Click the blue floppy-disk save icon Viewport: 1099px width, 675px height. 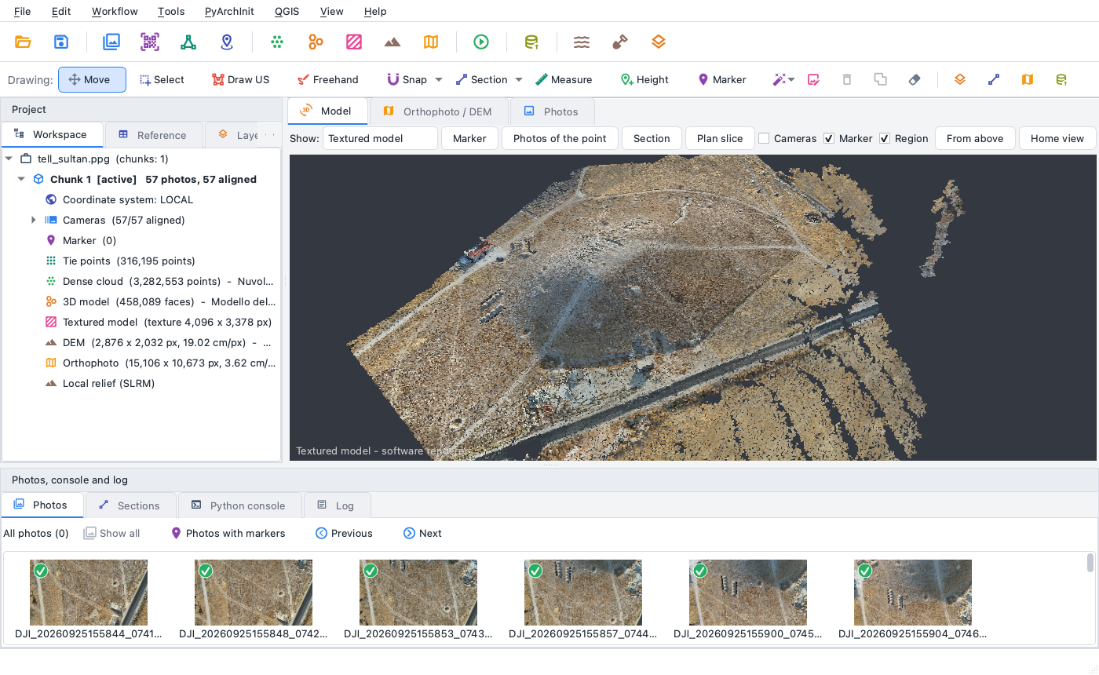coord(61,42)
